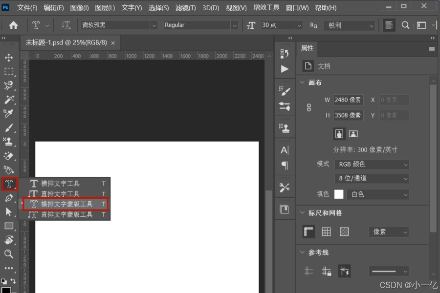Open the Paragraph panel icon

(x=284, y=166)
